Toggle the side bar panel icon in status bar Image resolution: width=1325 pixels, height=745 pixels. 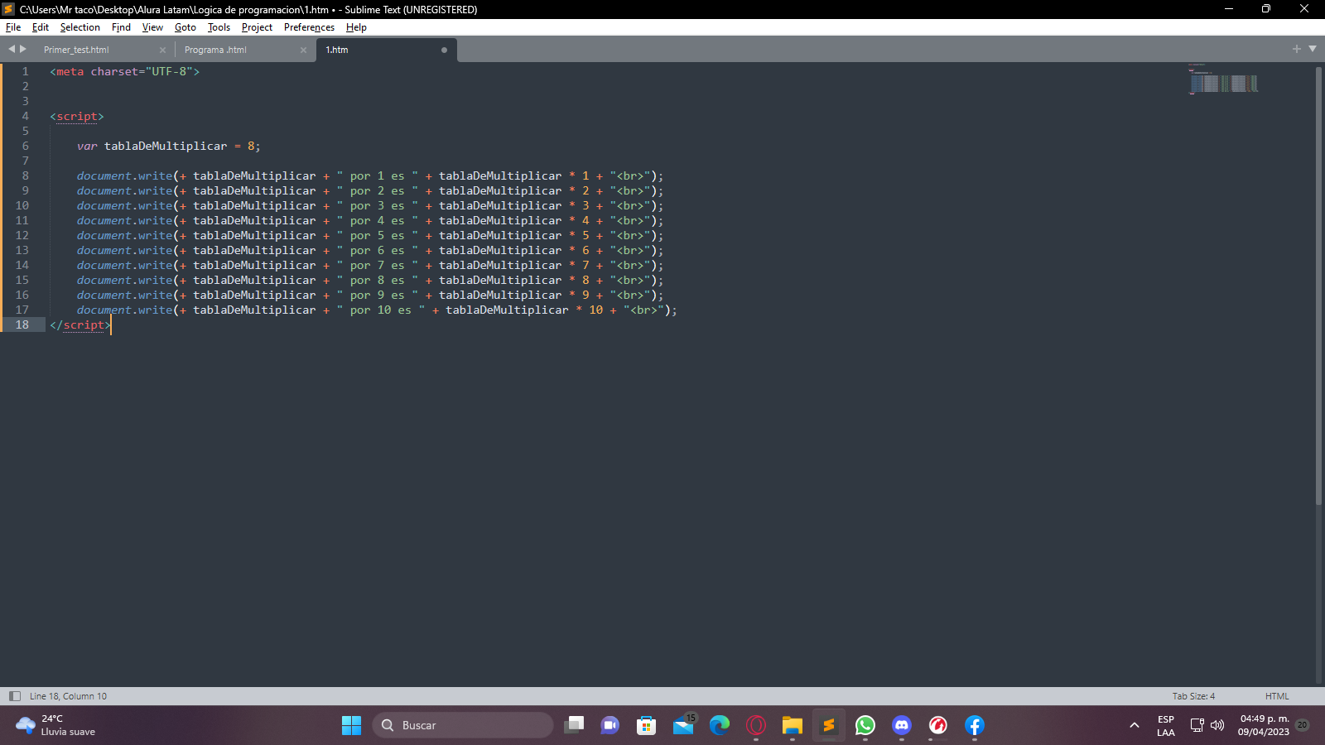pos(14,696)
